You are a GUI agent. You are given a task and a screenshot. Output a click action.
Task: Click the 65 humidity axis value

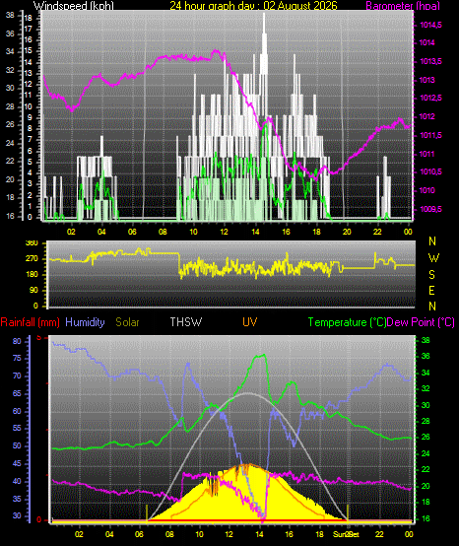(17, 394)
